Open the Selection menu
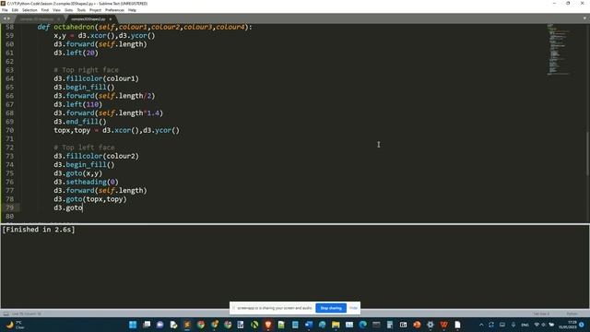Viewport: 590px width, 332px height. pyautogui.click(x=29, y=10)
